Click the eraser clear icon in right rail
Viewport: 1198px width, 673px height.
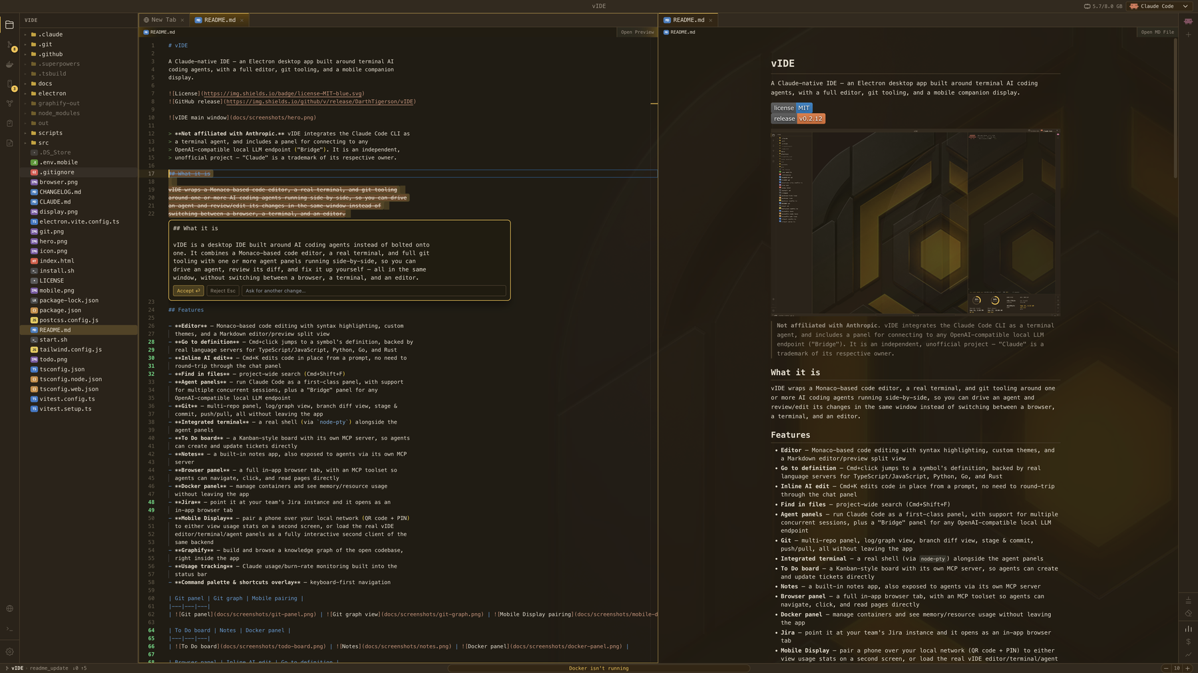pos(1188,613)
